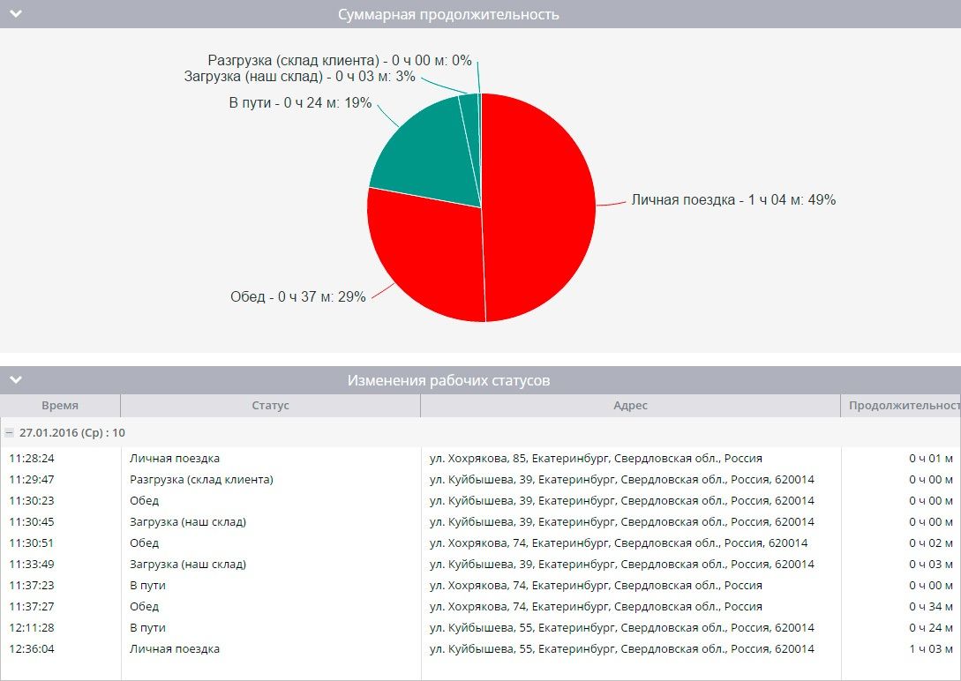961x681 pixels.
Task: Click the duration 0 ч 02 м cell
Action: [x=931, y=543]
